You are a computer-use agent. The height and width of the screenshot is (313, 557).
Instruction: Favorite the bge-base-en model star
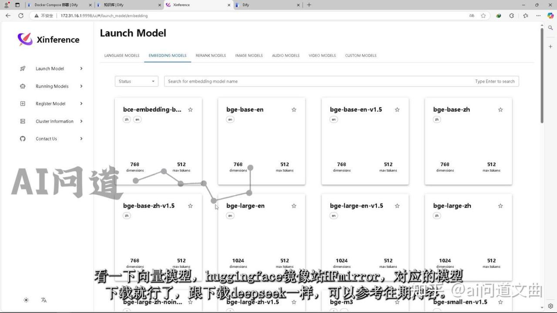[x=294, y=110]
